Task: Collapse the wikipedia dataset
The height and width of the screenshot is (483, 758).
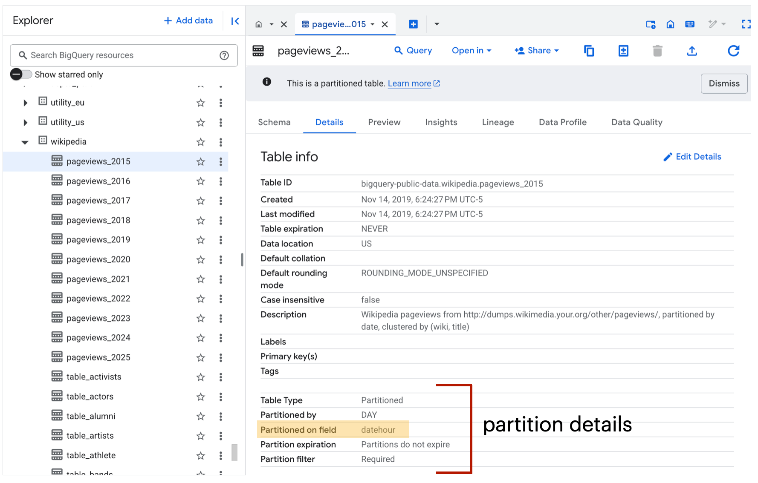Action: click(x=25, y=142)
